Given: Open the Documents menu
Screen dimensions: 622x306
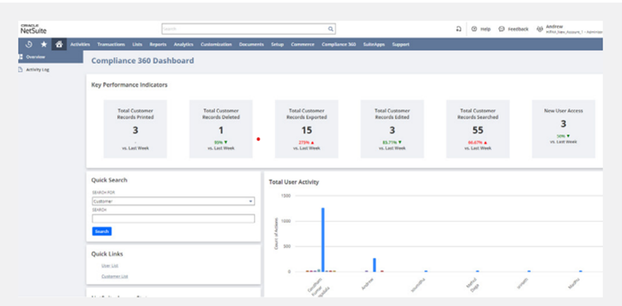Looking at the screenshot, I should pyautogui.click(x=251, y=45).
